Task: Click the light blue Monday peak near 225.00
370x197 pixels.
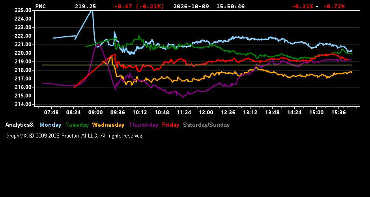Action: 92,11
